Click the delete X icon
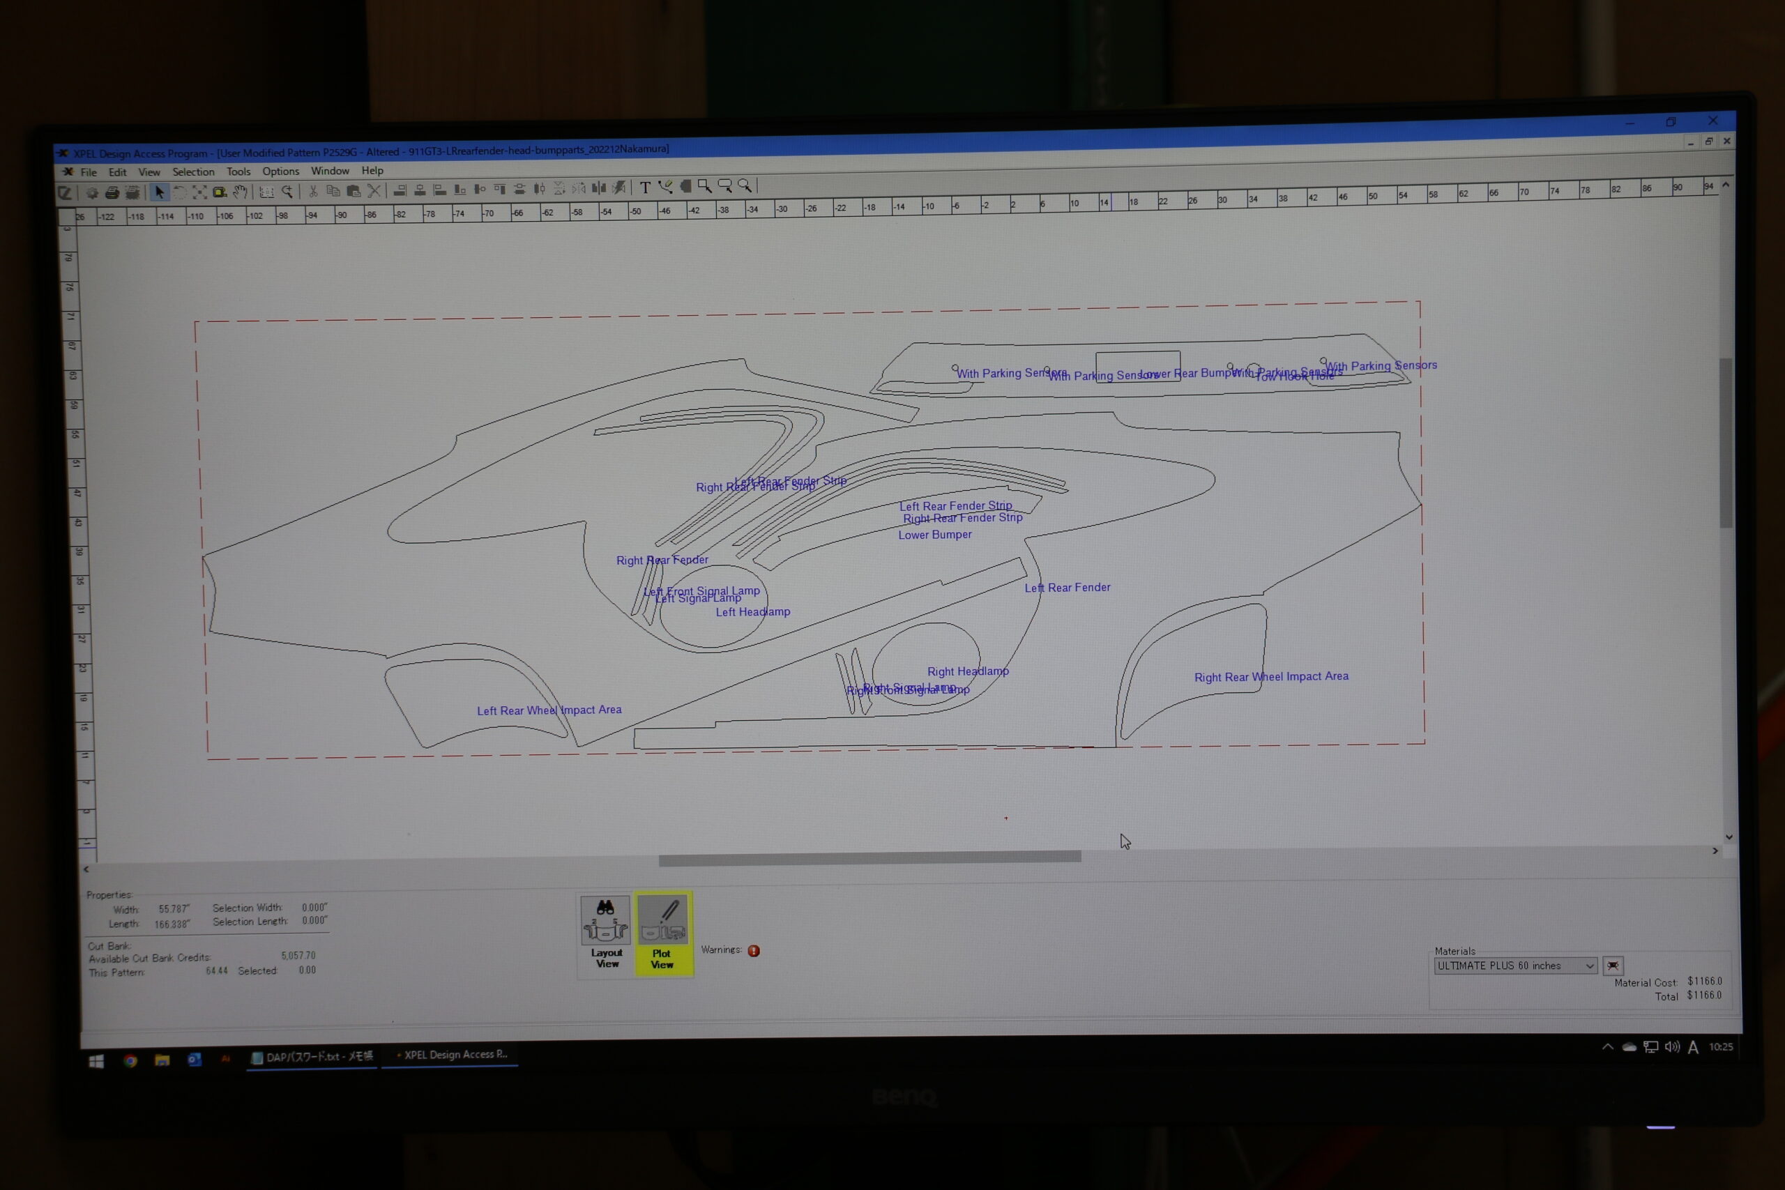 click(374, 190)
